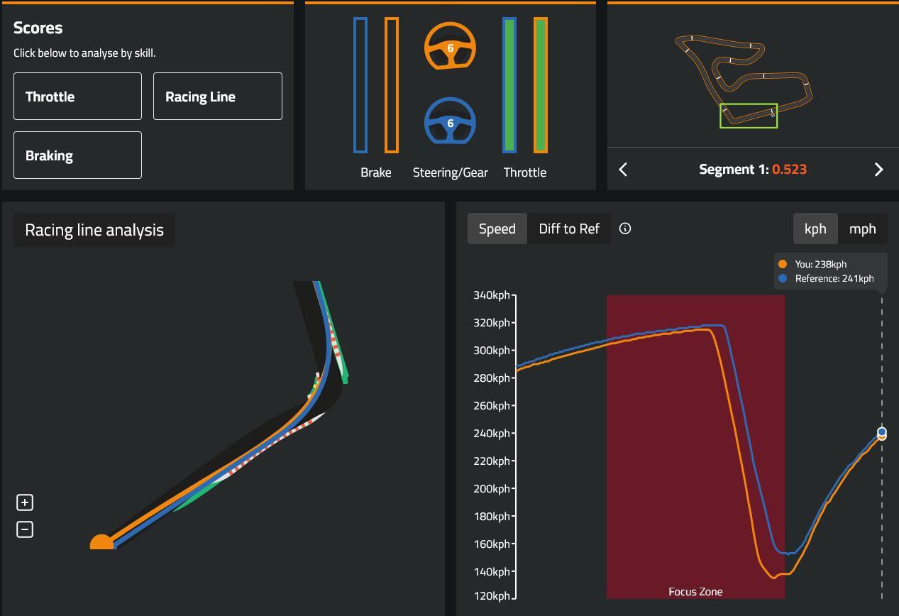
Task: Click the green highlighted segment on track minimap
Action: 749,116
